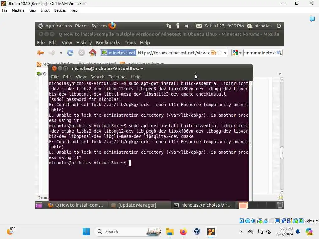The width and height of the screenshot is (319, 239).
Task: Switch to nicholas@nicholas-Vir... terminal taskbar item
Action: (x=203, y=205)
